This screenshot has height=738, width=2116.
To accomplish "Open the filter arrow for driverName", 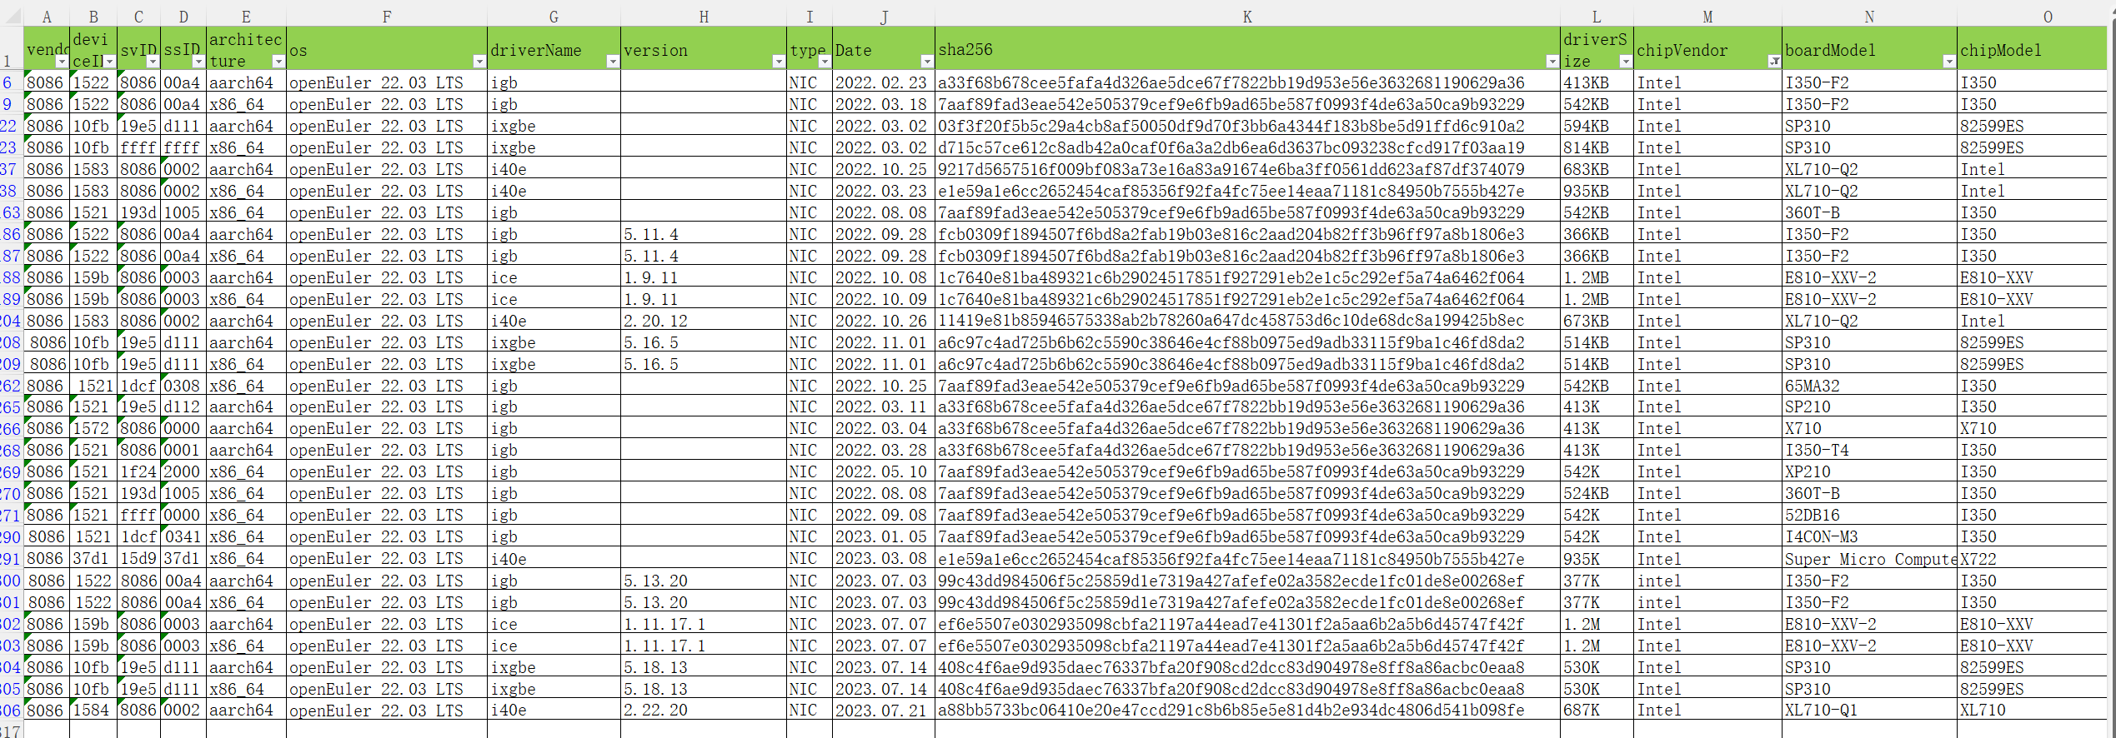I will [x=613, y=62].
